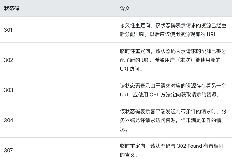Select the 303 status code cell
Image resolution: width=232 pixels, height=163 pixels.
[8, 90]
